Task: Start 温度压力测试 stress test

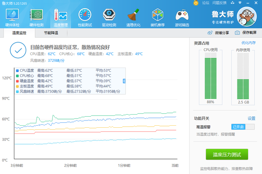Action: pyautogui.click(x=227, y=154)
